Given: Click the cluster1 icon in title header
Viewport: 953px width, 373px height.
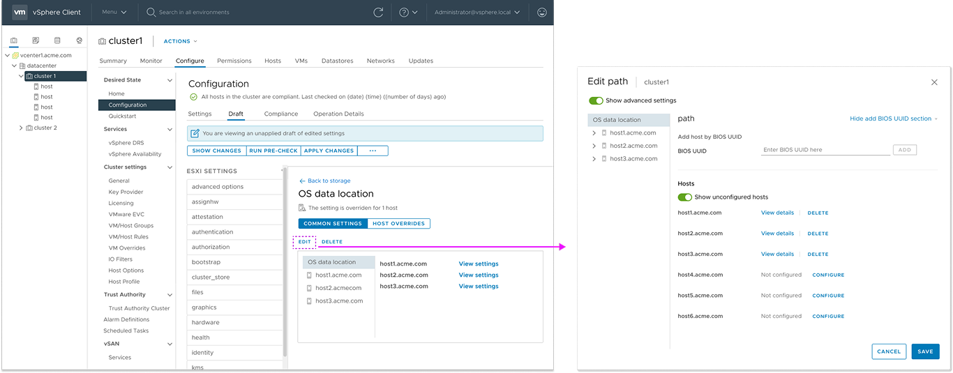Looking at the screenshot, I should [x=103, y=41].
